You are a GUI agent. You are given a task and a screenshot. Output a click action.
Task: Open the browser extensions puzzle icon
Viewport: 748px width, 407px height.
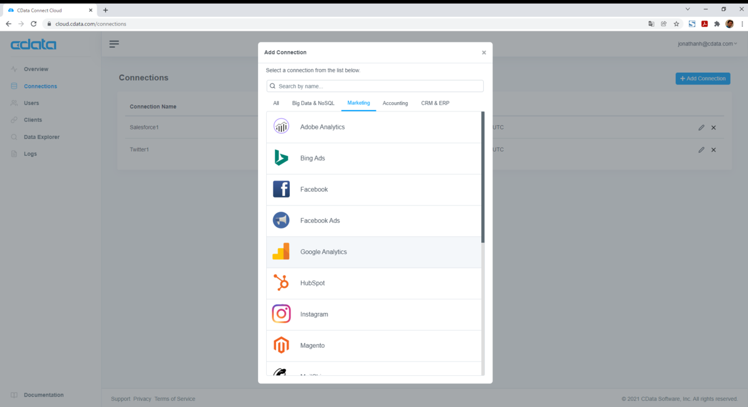point(717,24)
